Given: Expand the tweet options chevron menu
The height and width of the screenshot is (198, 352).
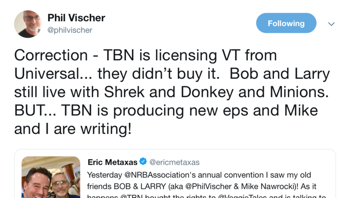Looking at the screenshot, I should click(331, 24).
